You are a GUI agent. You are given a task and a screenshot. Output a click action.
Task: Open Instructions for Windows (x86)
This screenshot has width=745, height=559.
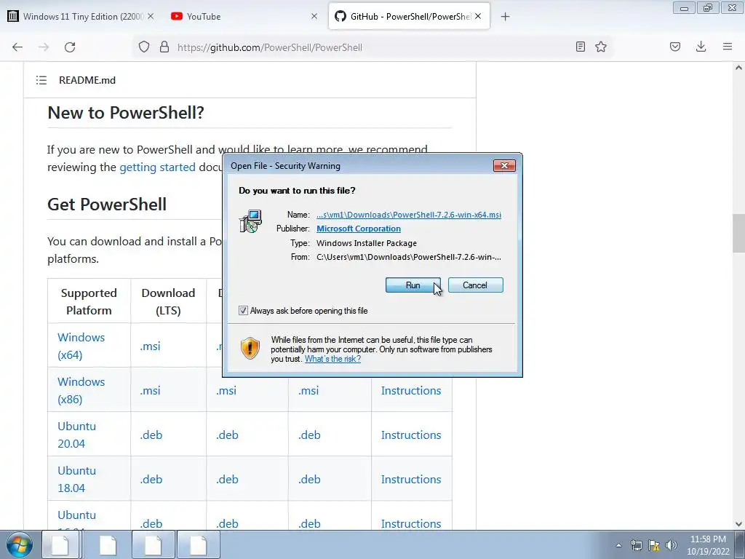411,391
